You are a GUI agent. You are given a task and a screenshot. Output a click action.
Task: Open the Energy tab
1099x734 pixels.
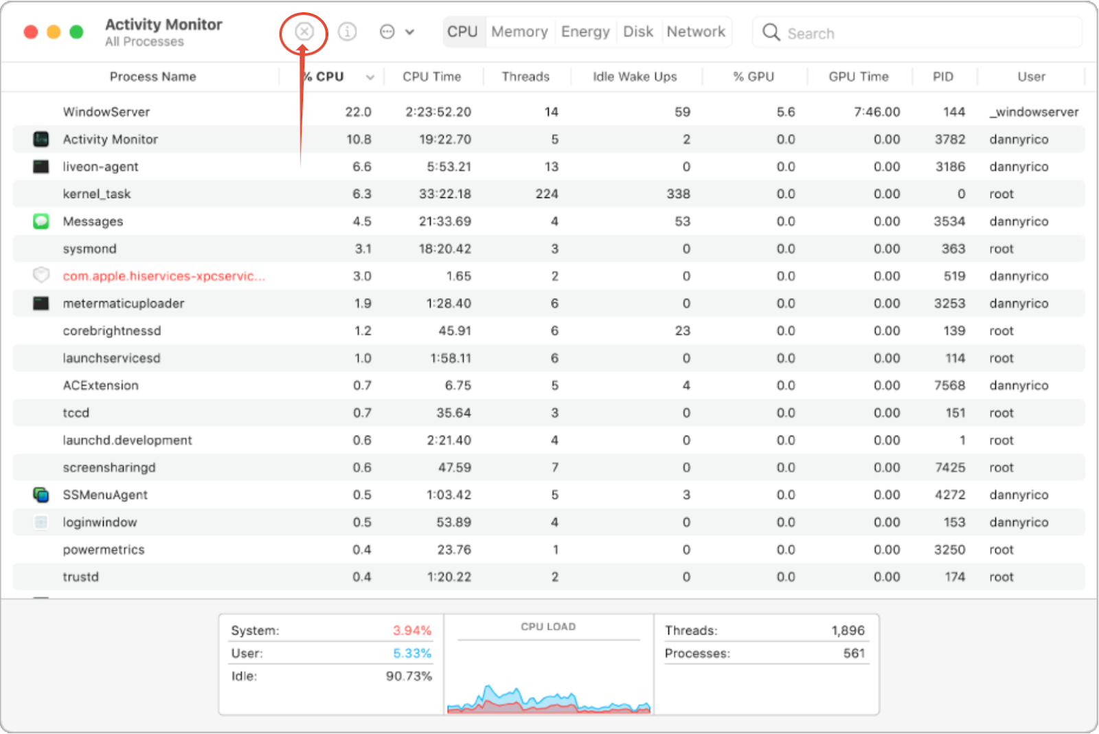[x=586, y=32]
